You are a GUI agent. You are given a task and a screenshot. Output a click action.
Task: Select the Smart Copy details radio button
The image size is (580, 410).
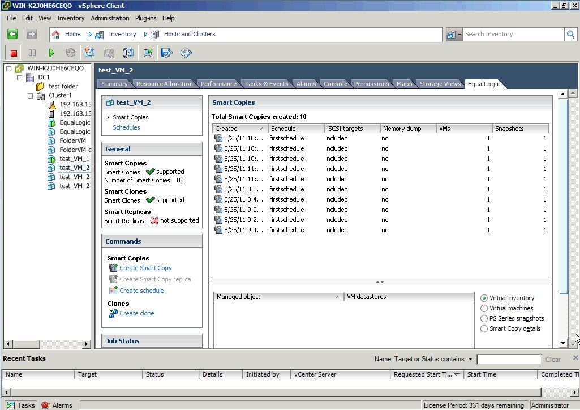[x=484, y=328]
